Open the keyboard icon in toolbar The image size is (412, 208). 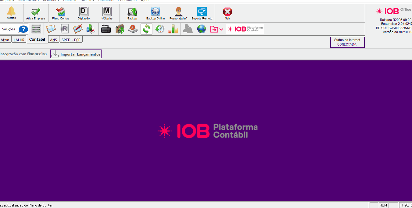tap(106, 29)
